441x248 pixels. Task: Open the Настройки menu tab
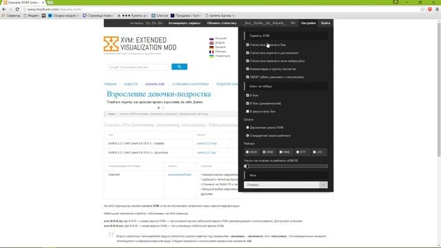pyautogui.click(x=308, y=23)
